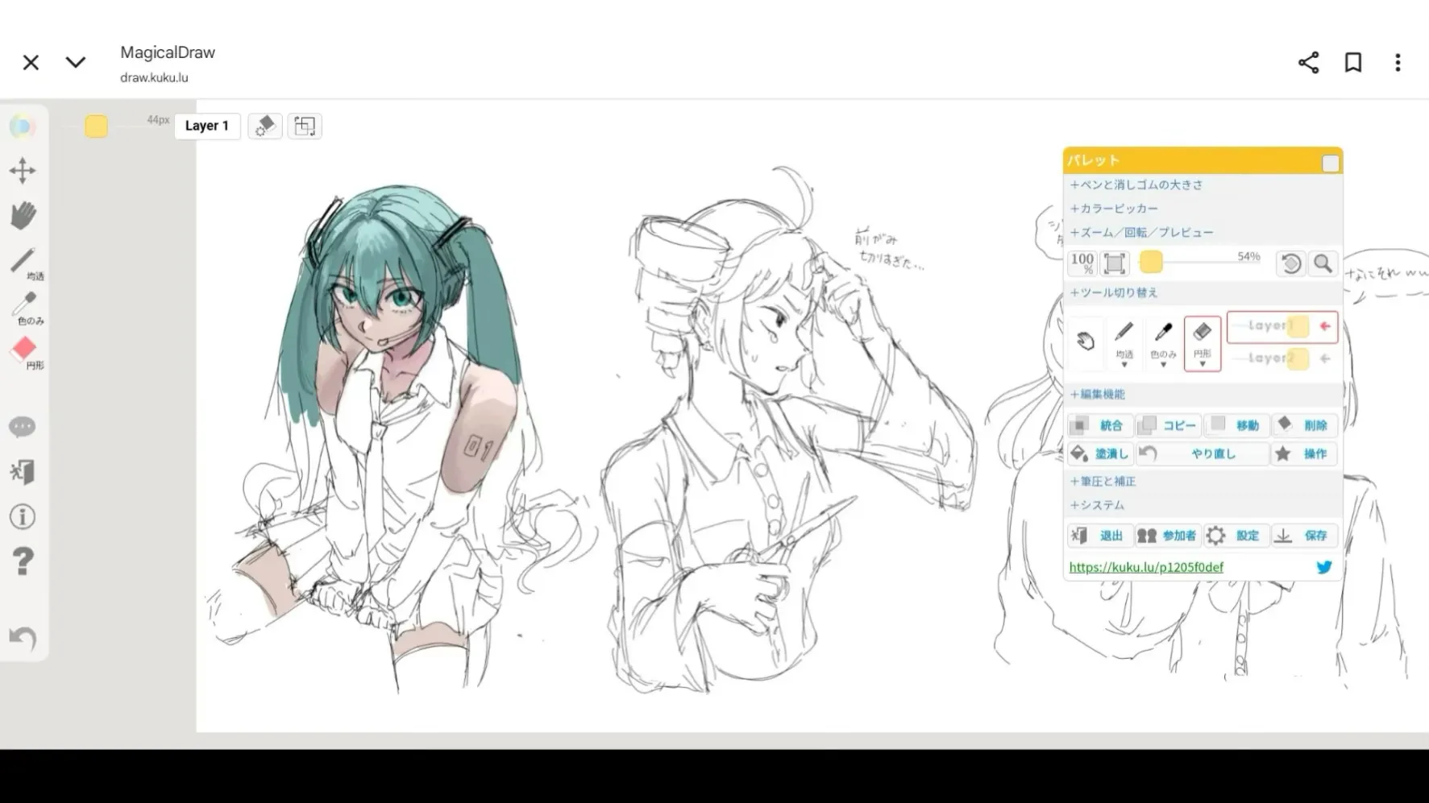Click the rotation reset icon in palette
1429x803 pixels.
1291,263
